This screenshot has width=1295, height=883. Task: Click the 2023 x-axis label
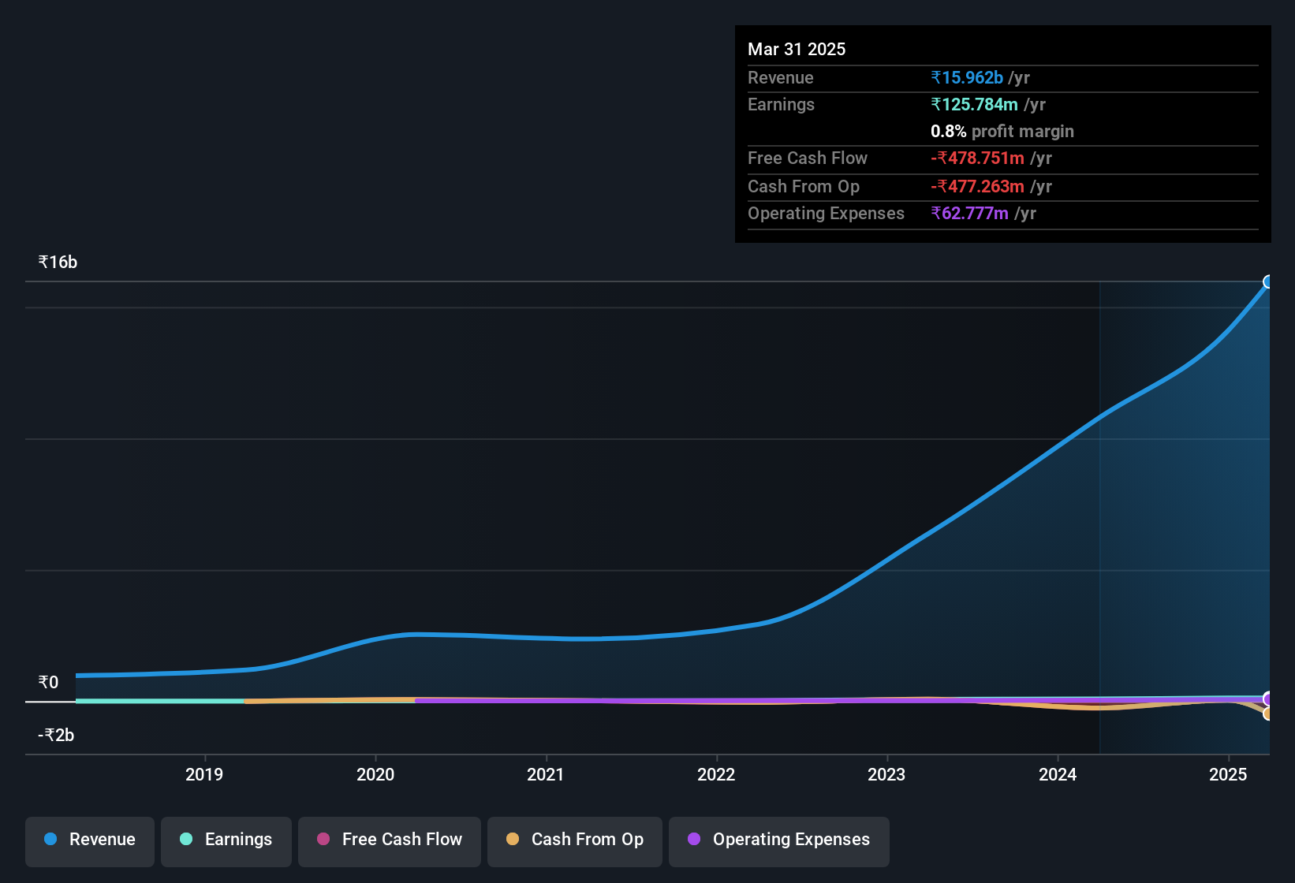tap(886, 775)
